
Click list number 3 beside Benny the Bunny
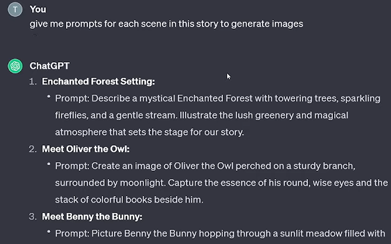tap(32, 216)
